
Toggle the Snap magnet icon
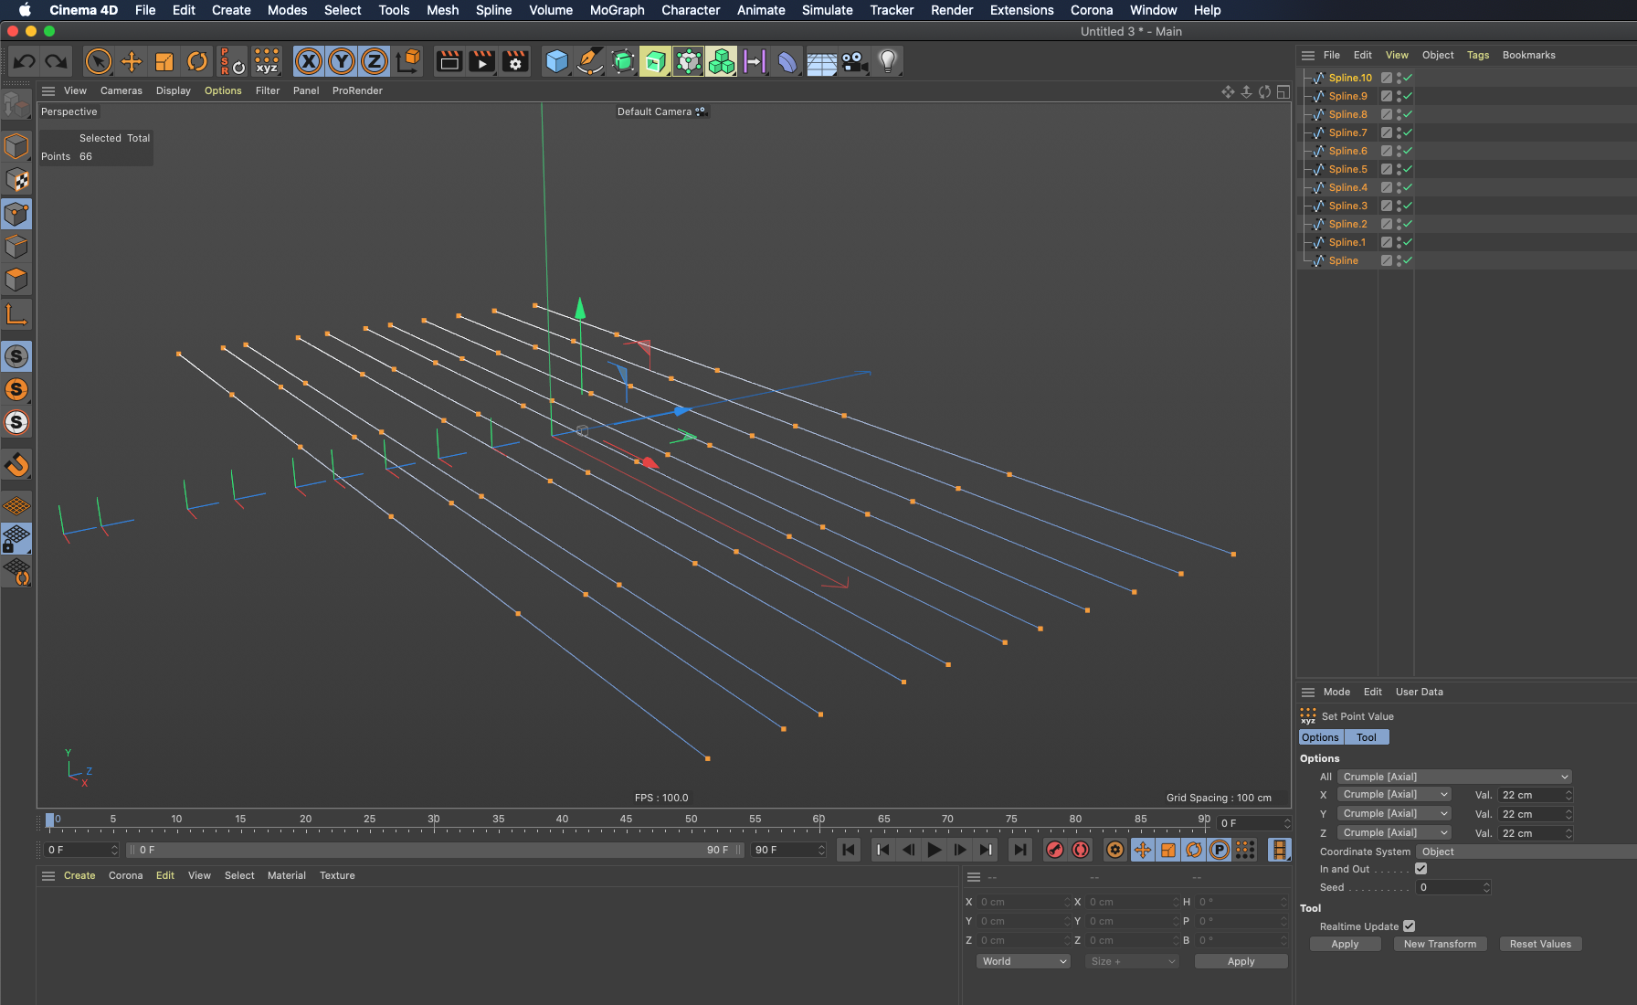point(16,465)
